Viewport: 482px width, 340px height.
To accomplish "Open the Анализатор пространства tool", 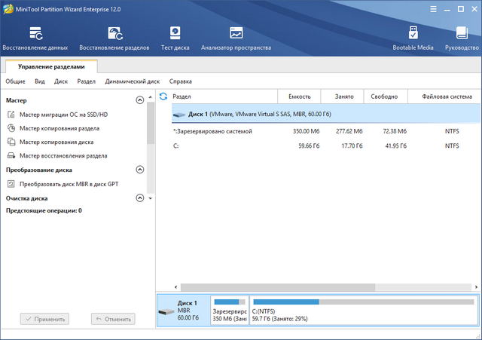I will tap(236, 38).
